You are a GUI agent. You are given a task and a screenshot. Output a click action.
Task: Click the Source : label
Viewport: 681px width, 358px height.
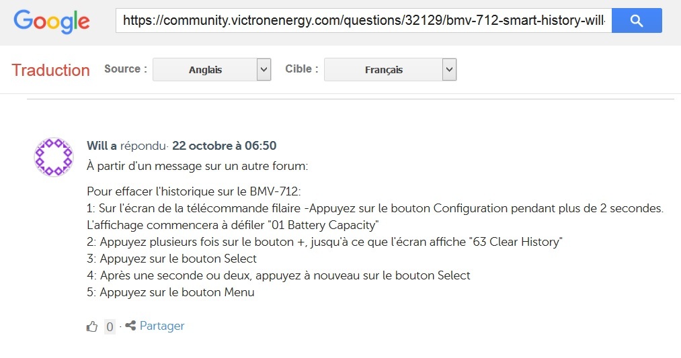(126, 69)
